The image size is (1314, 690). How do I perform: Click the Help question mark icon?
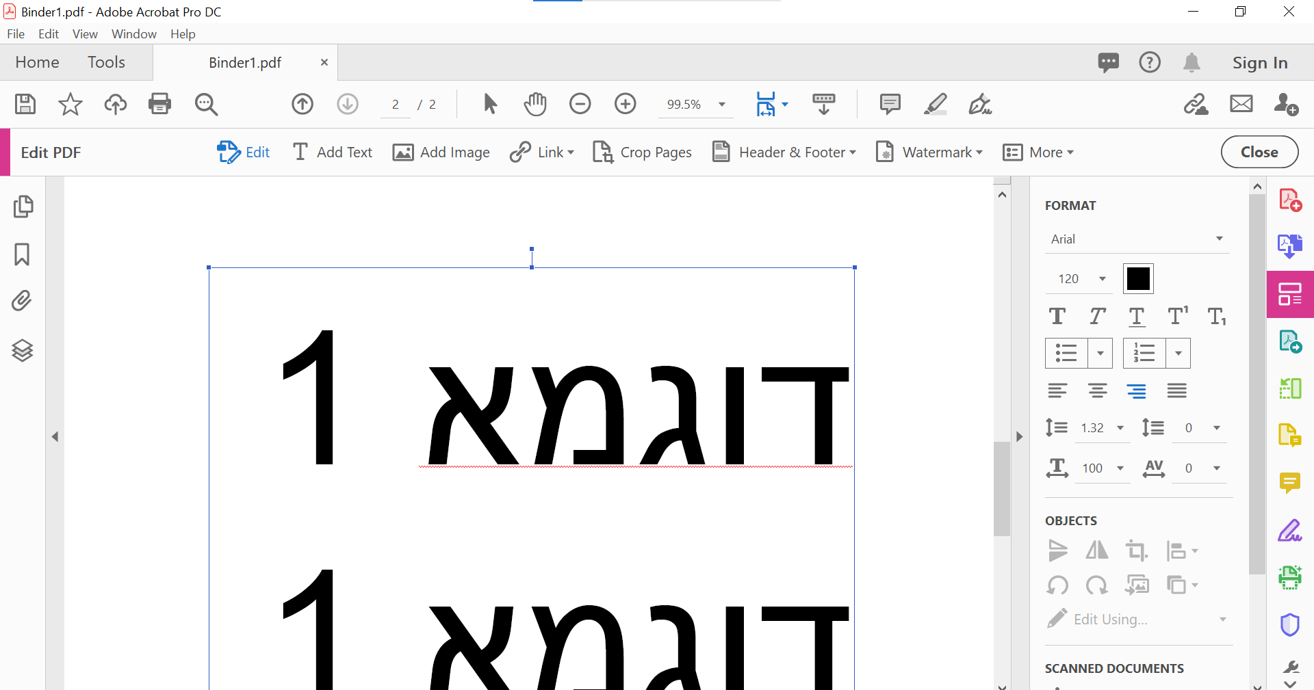tap(1150, 62)
